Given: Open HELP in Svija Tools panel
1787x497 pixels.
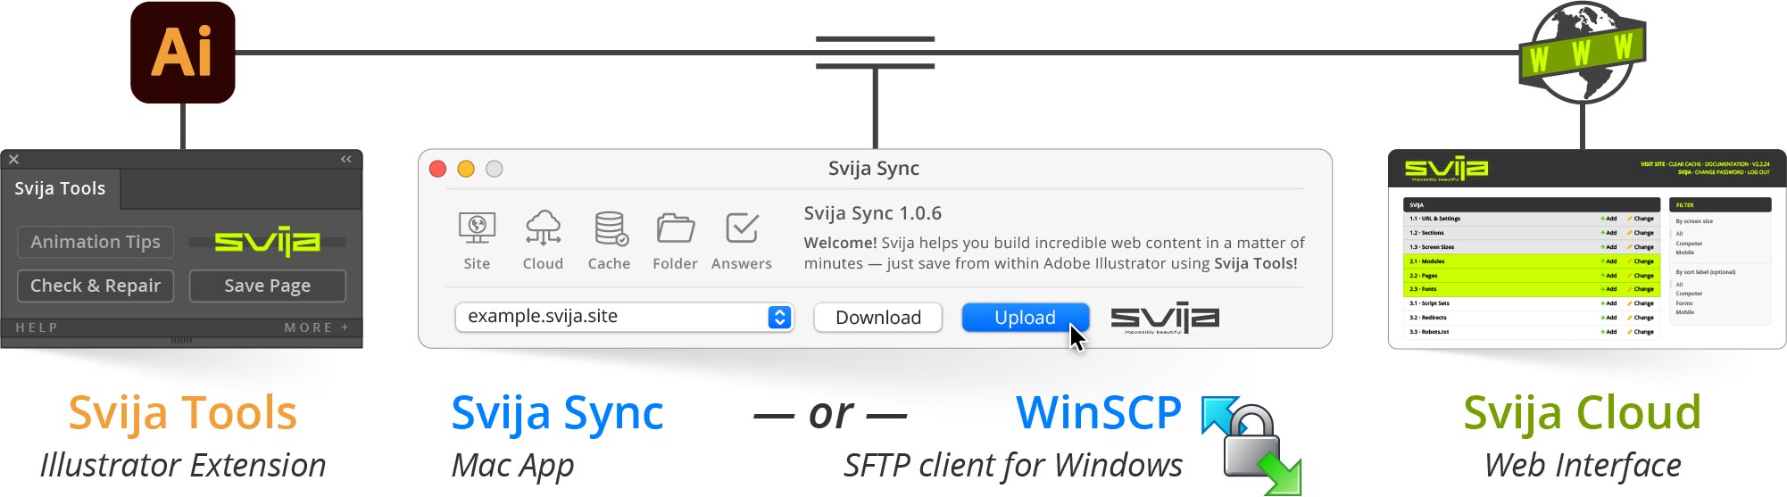Looking at the screenshot, I should point(37,327).
